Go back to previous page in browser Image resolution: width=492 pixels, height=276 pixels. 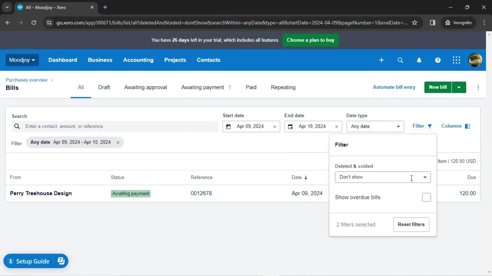point(8,23)
